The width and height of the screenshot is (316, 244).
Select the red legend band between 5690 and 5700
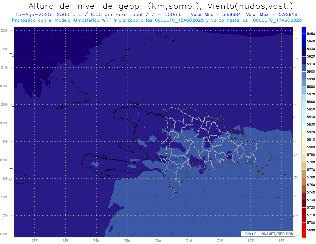pos(303,226)
